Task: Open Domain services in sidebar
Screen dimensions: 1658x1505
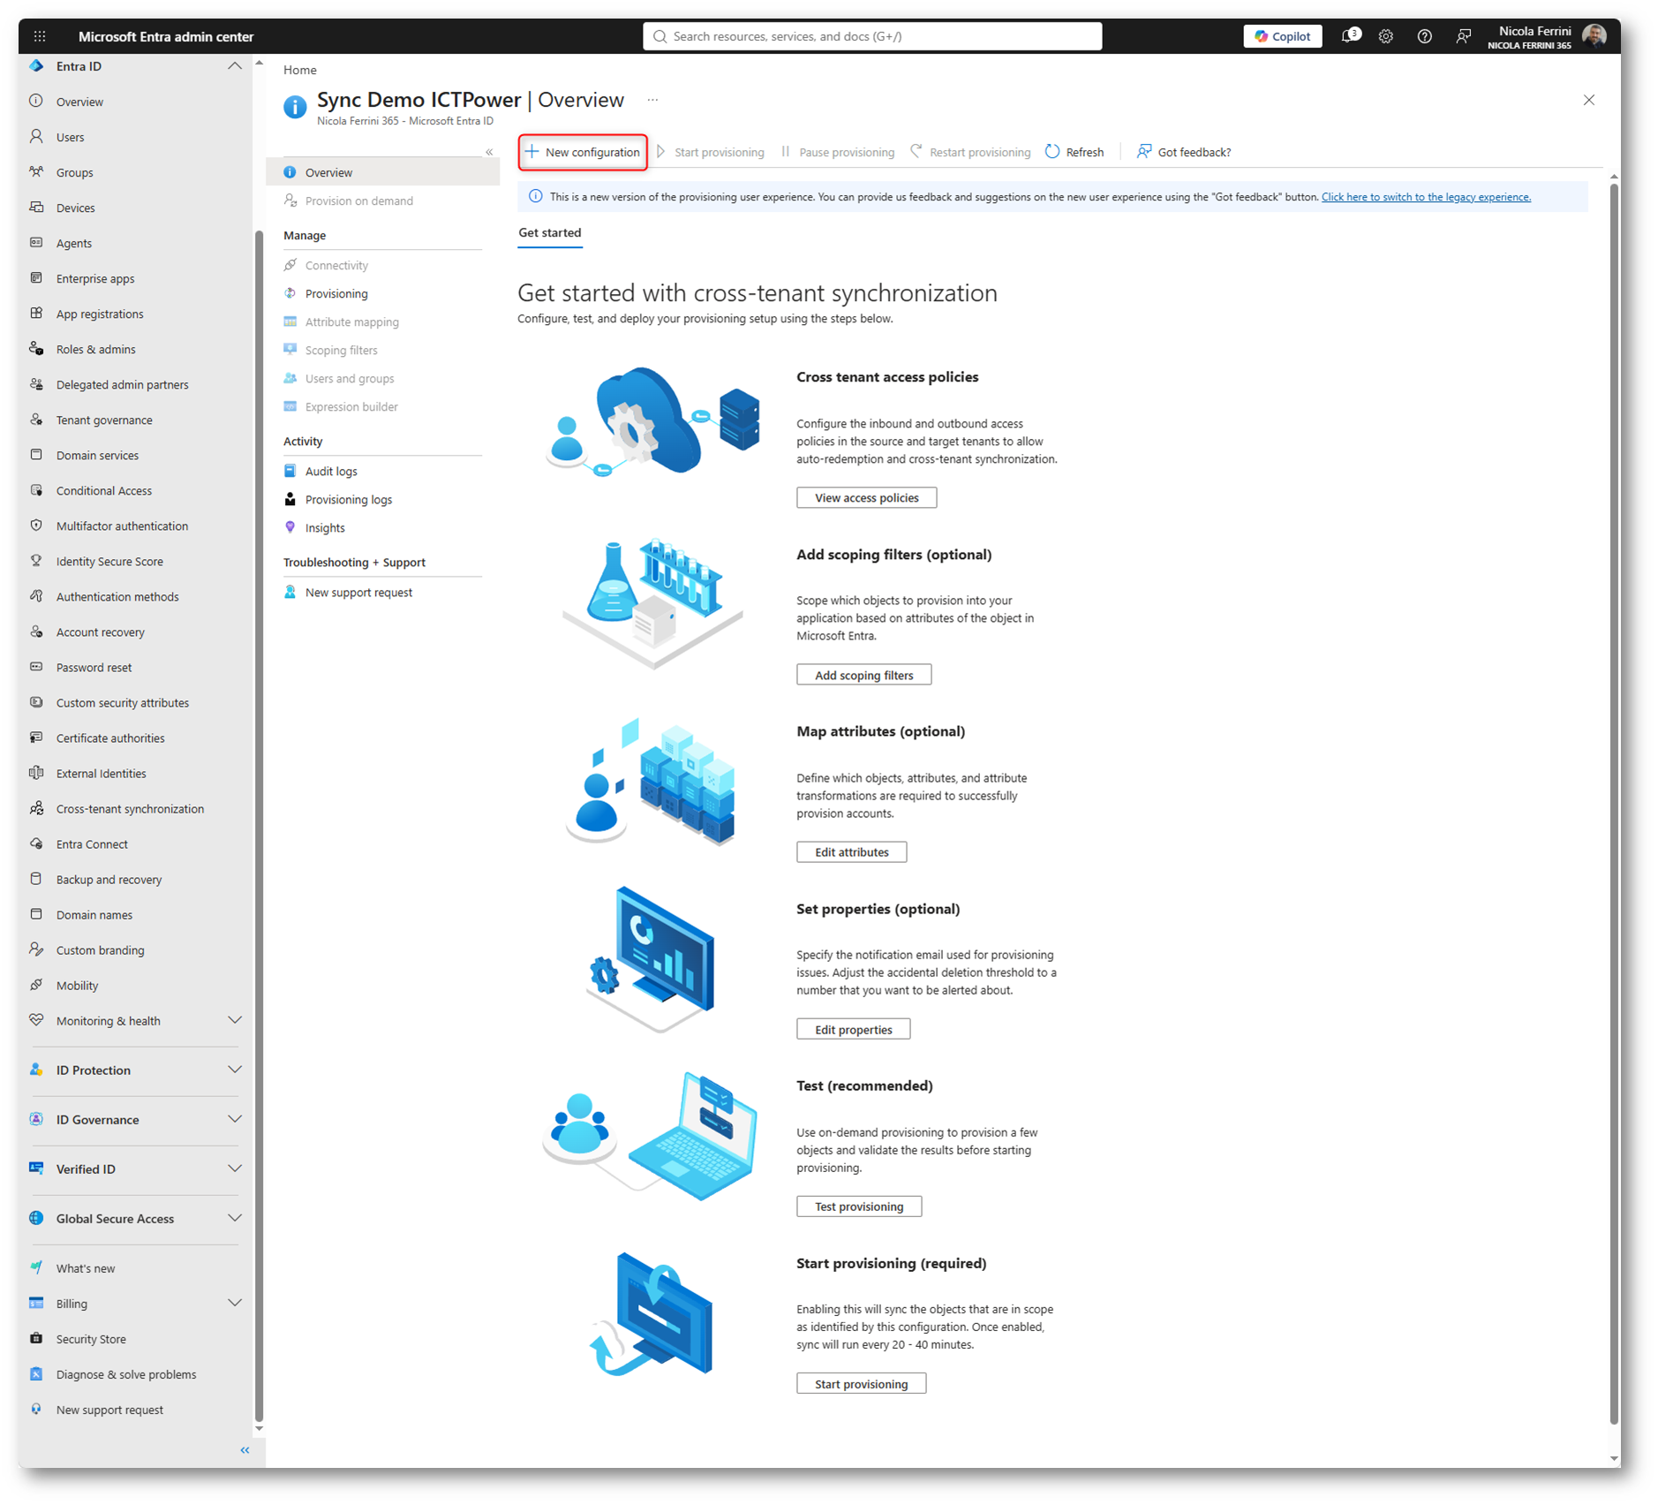Action: pos(97,455)
